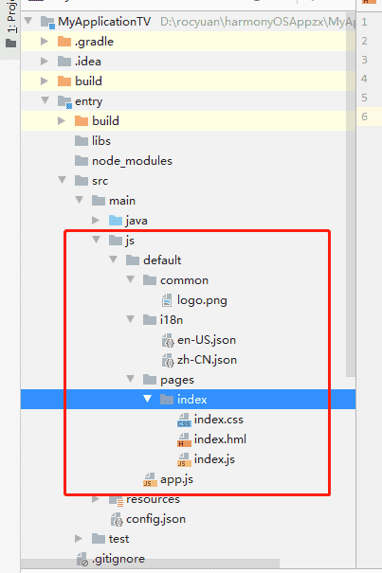
Task: Collapse the i18n folder arrow
Action: pos(130,319)
